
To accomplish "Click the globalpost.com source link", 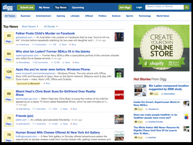I will (x=24, y=37).
